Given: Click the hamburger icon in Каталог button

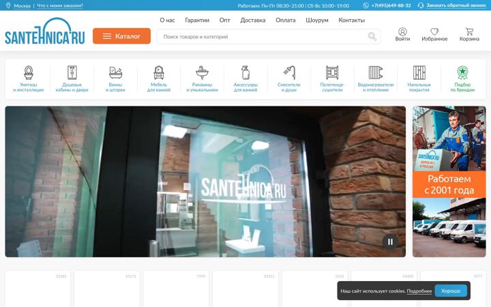Looking at the screenshot, I should coord(107,36).
